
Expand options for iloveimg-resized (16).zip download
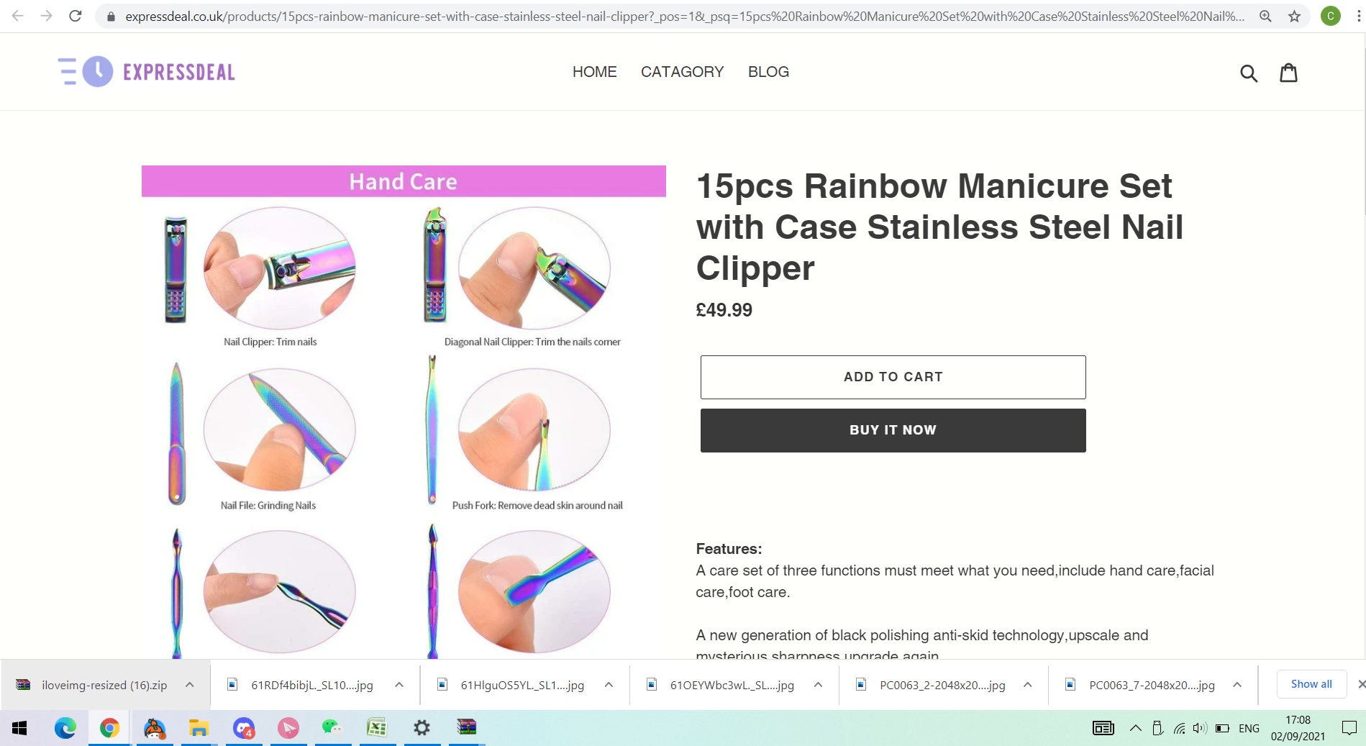tap(190, 685)
